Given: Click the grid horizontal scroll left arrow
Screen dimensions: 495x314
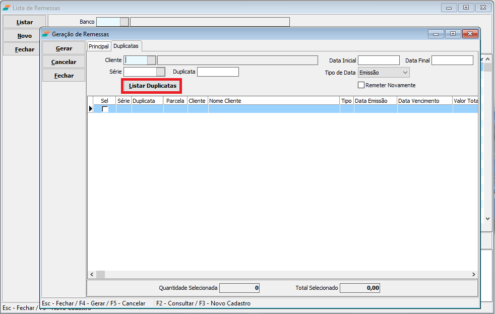Looking at the screenshot, I should pos(92,274).
